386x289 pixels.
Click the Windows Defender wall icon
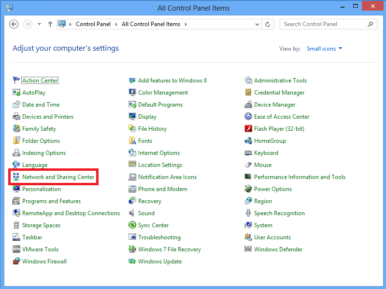248,249
